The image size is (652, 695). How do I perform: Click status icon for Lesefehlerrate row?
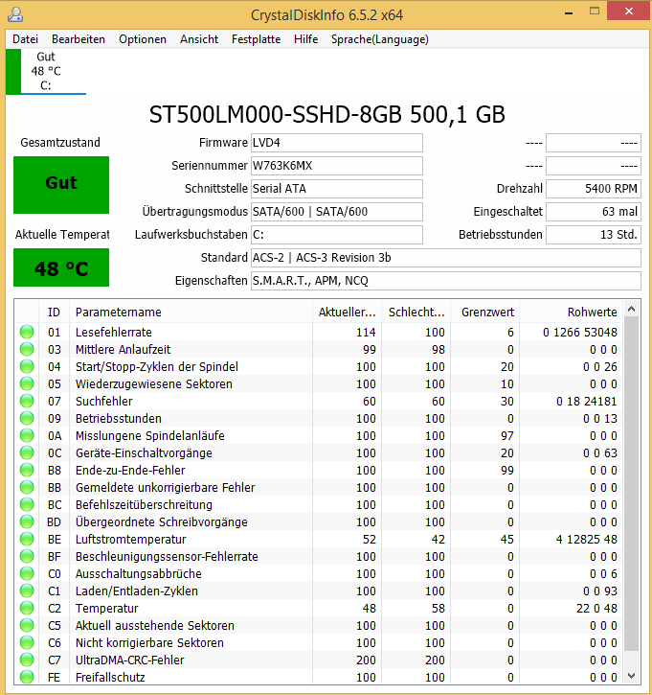(x=27, y=332)
